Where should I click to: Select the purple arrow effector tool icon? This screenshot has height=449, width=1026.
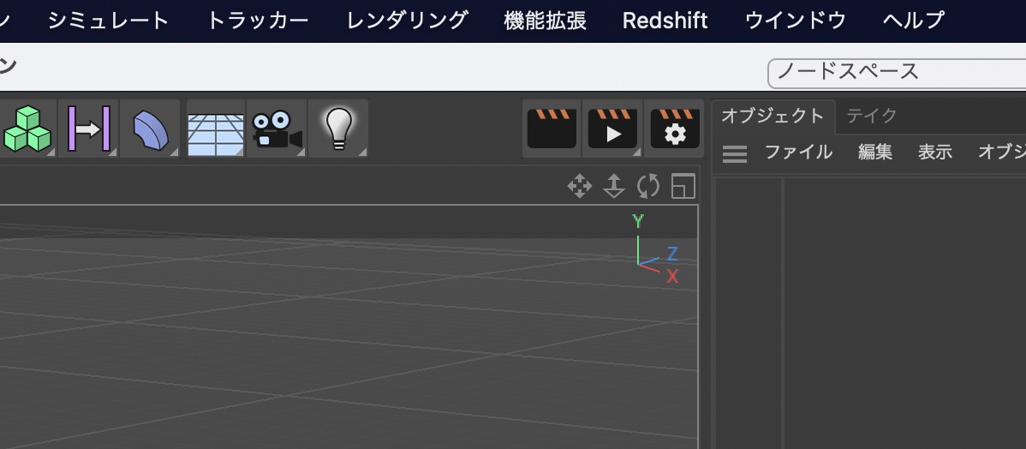click(90, 129)
